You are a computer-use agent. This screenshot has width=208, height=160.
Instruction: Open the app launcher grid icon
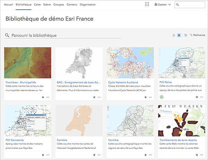pyautogui.click(x=147, y=4)
